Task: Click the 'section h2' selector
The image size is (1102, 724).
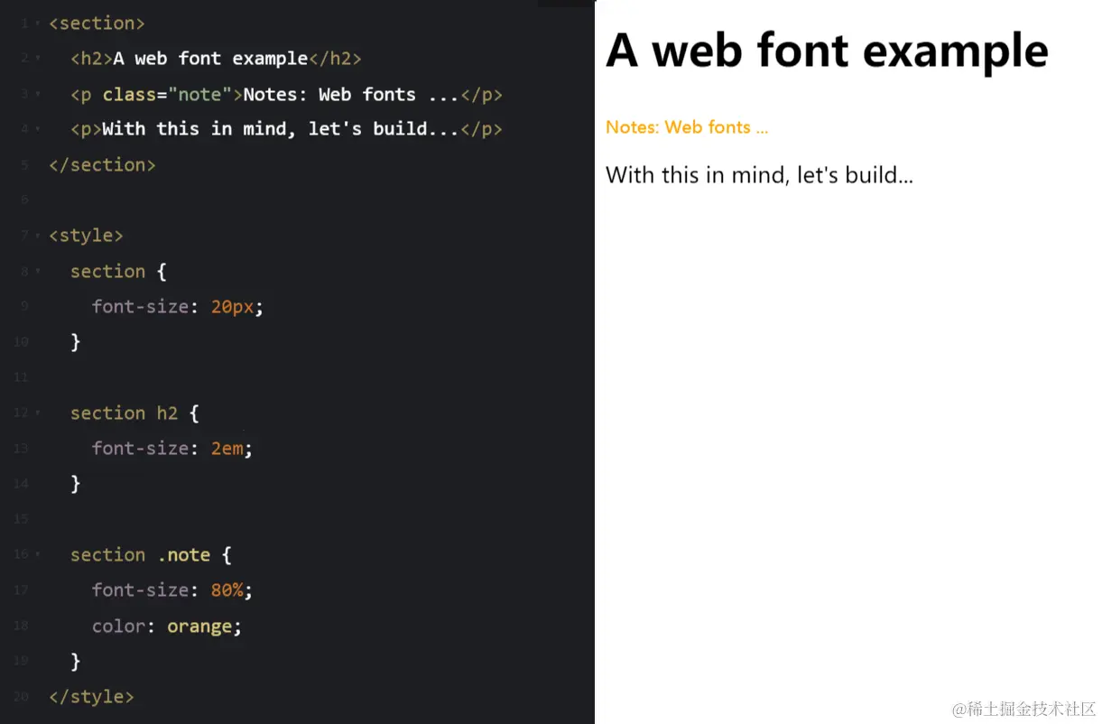Action: (x=125, y=413)
